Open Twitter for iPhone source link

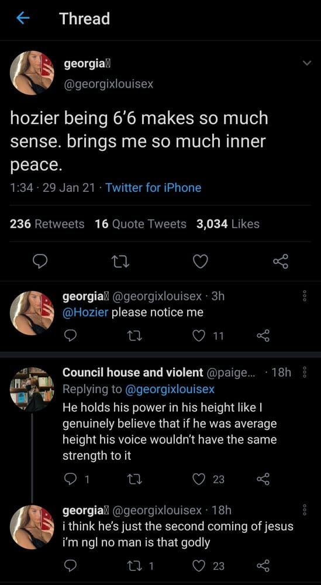[x=153, y=187]
